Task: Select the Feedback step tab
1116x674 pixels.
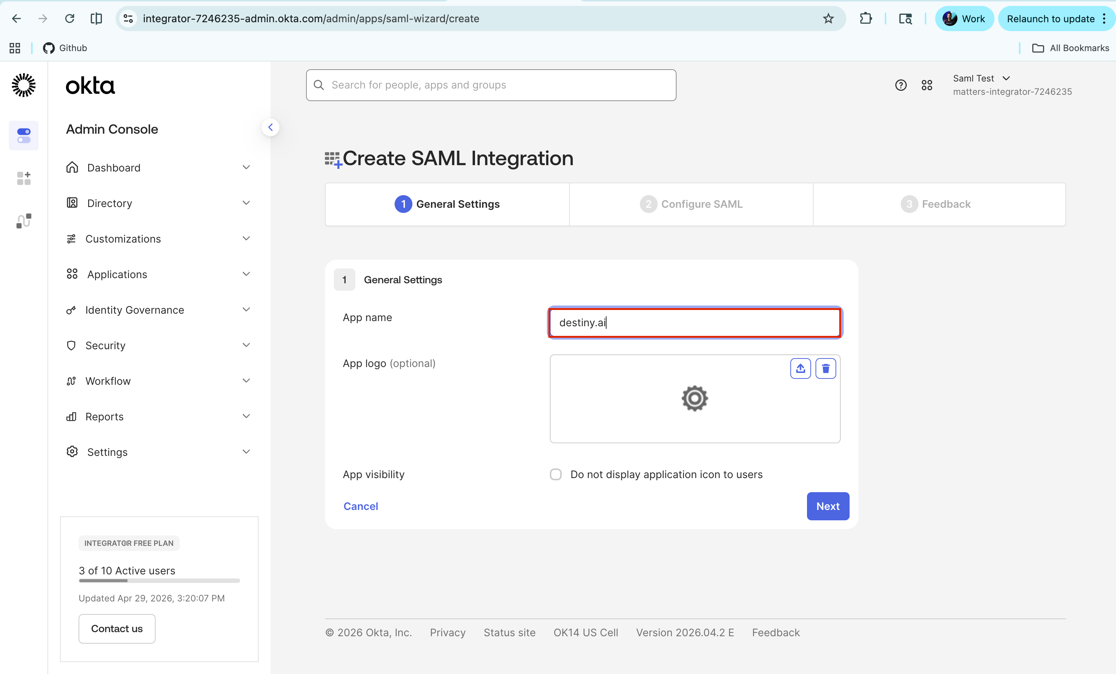Action: pyautogui.click(x=939, y=204)
